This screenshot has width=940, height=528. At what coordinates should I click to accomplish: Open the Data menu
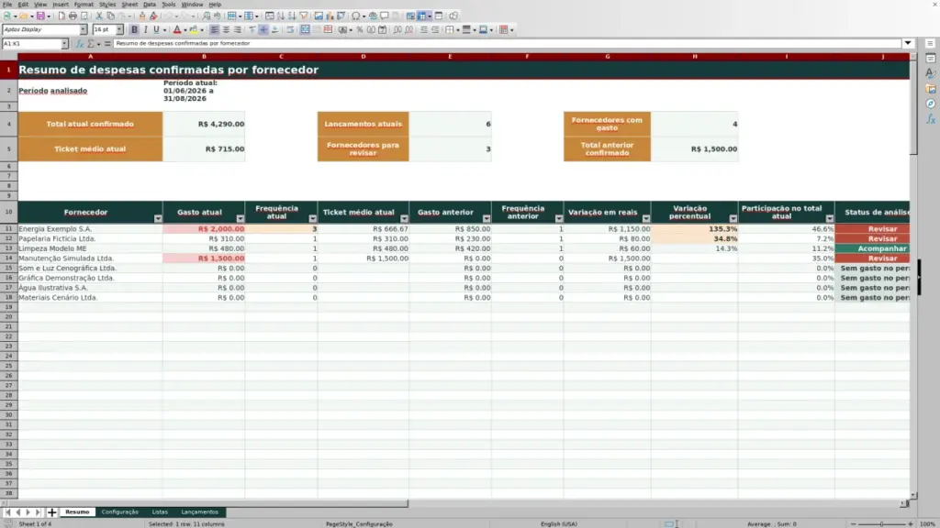[x=150, y=5]
